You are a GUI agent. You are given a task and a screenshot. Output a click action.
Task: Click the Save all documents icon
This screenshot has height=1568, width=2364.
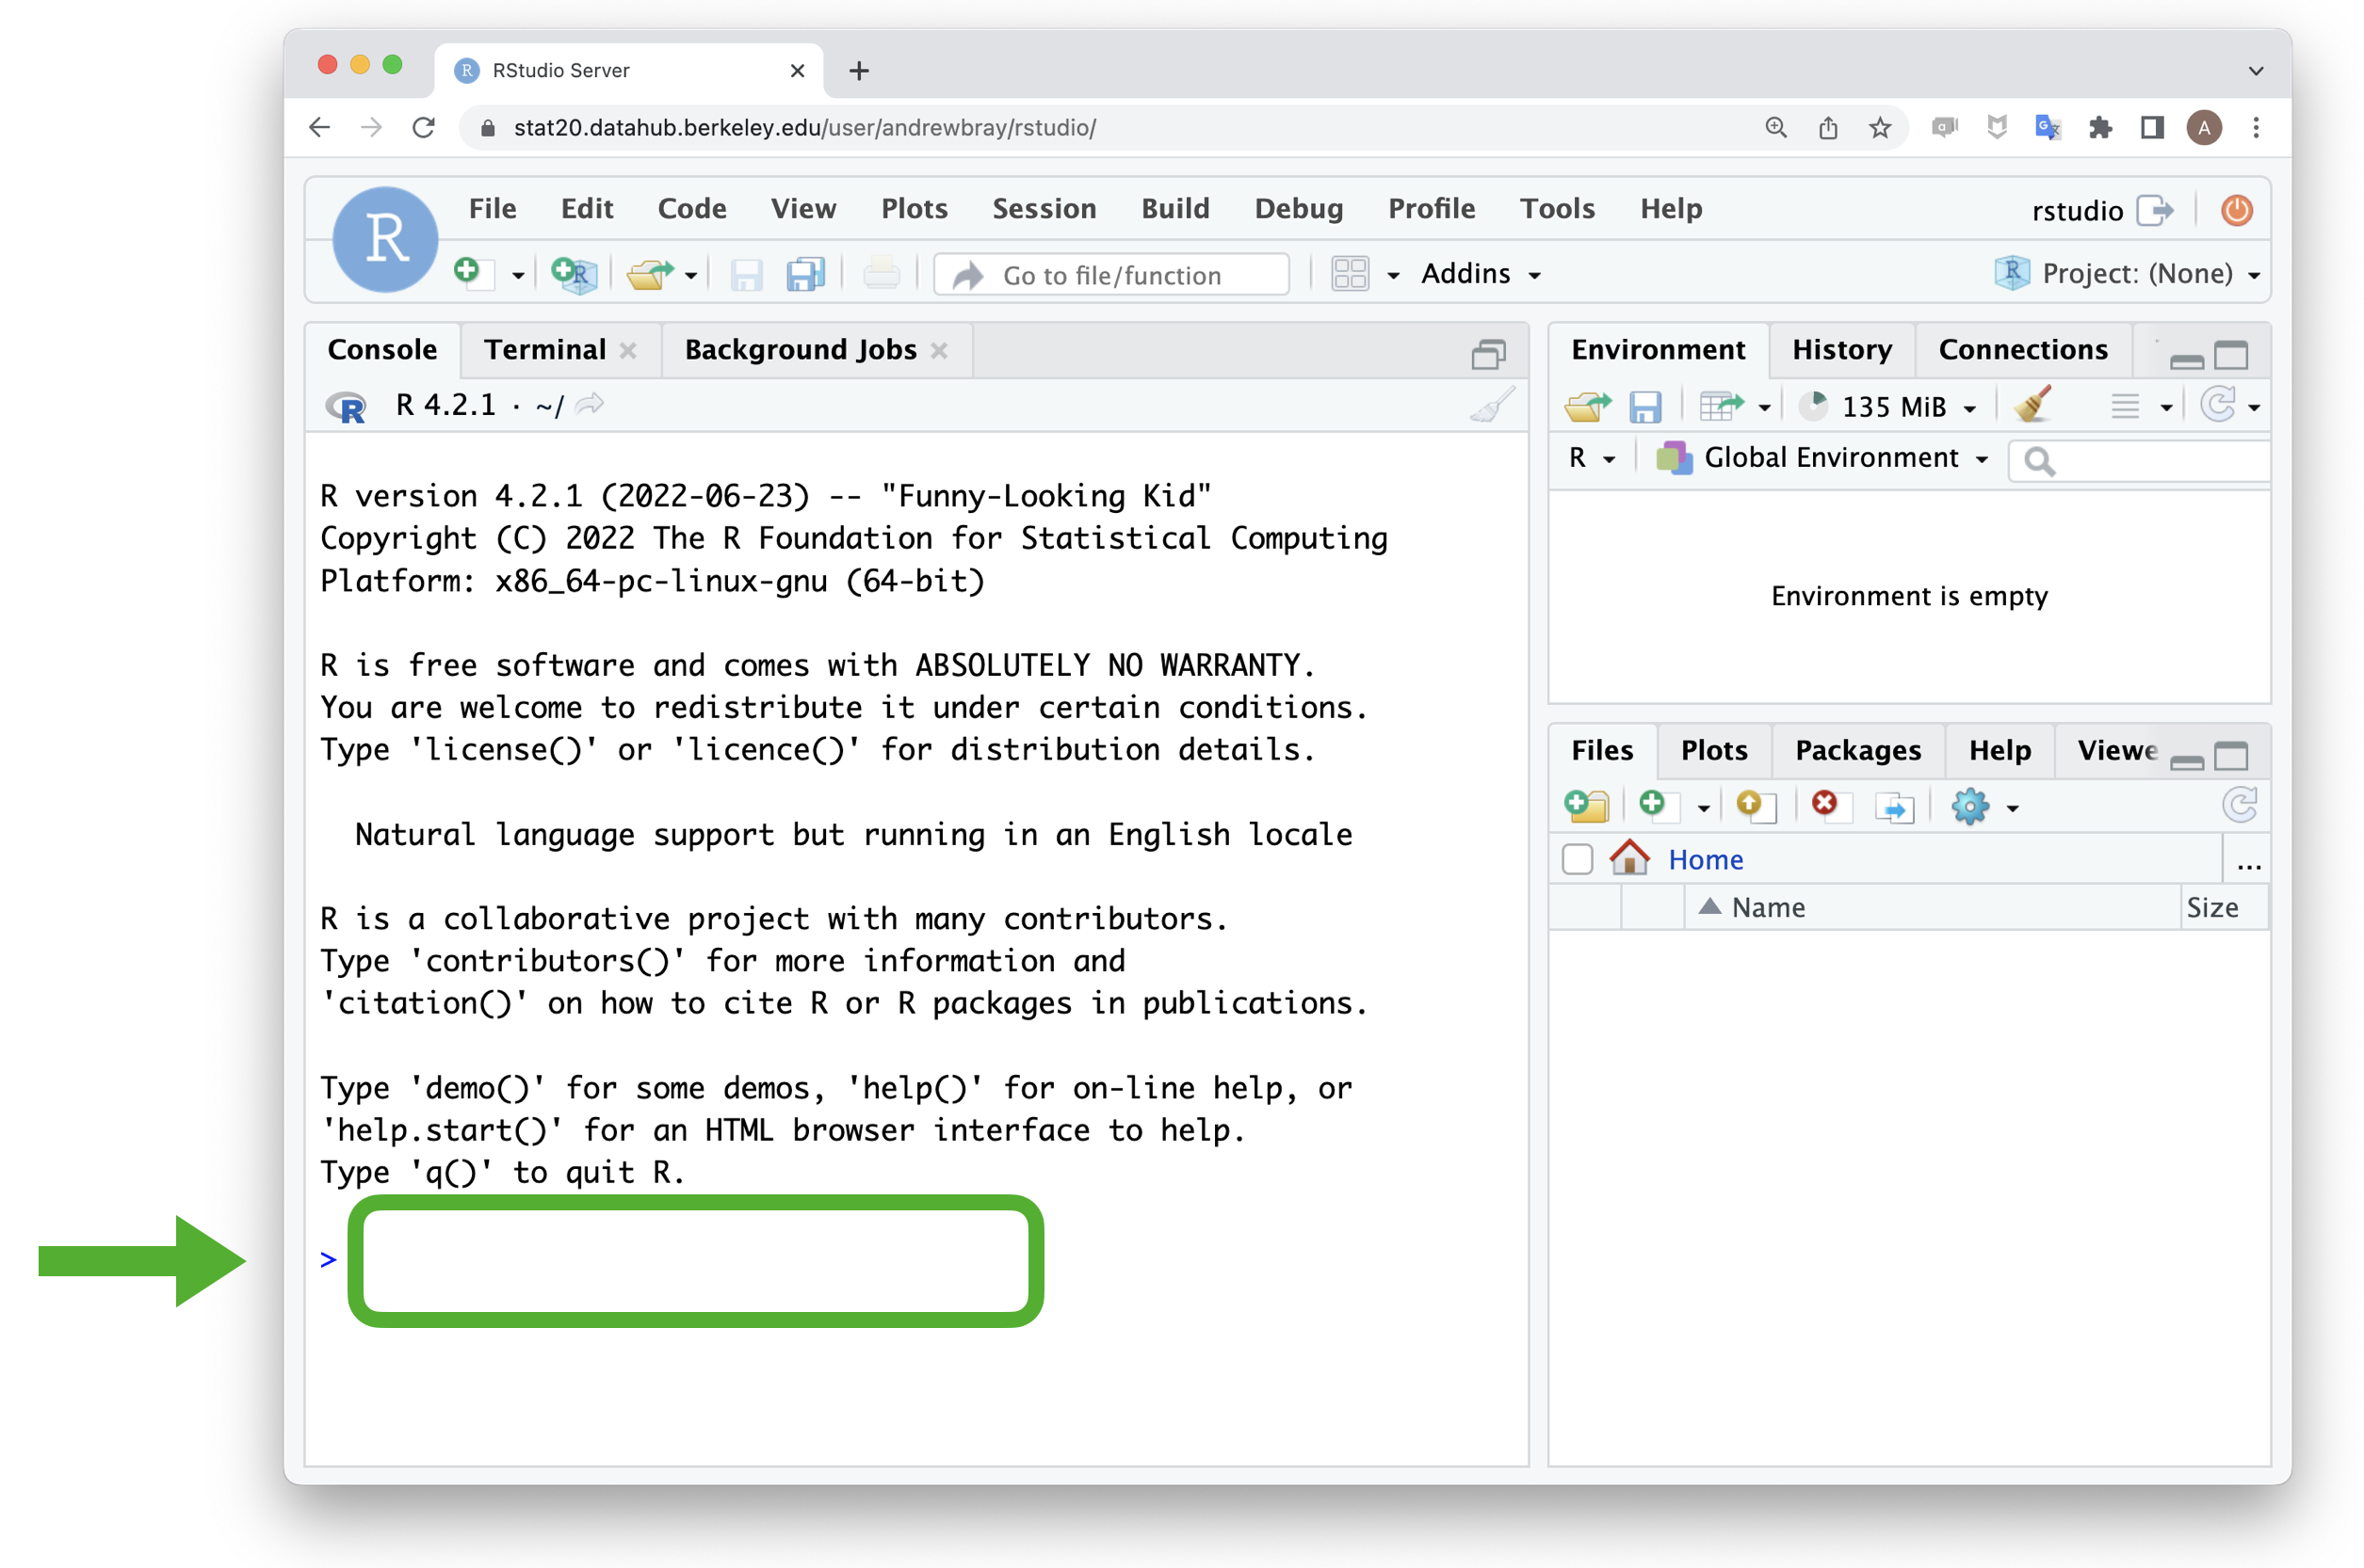click(804, 273)
